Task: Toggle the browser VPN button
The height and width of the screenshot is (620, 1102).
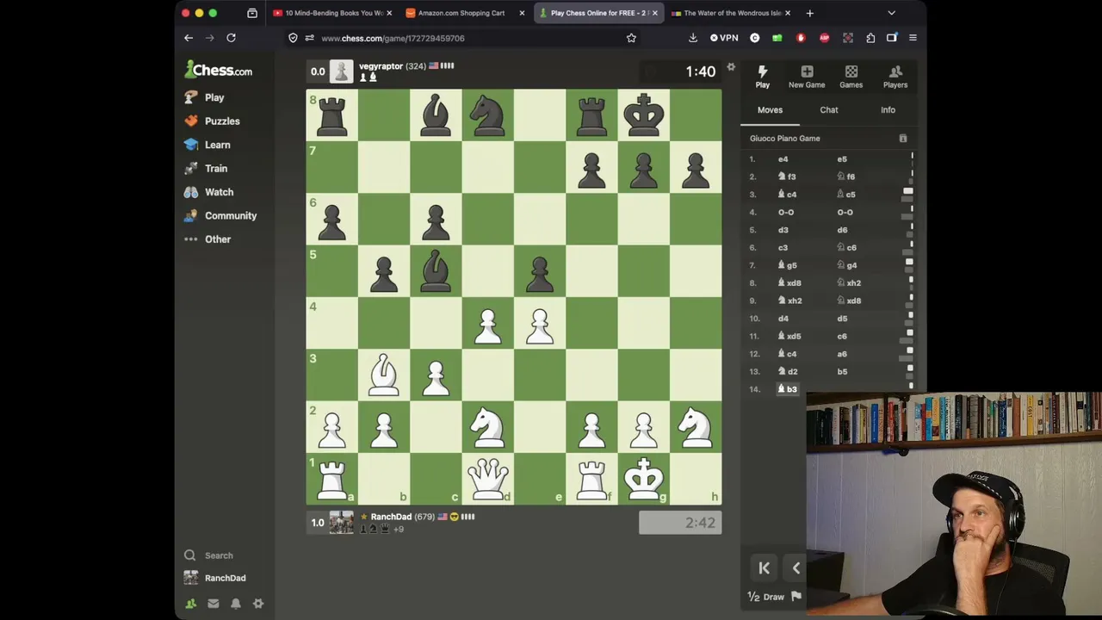Action: (724, 38)
